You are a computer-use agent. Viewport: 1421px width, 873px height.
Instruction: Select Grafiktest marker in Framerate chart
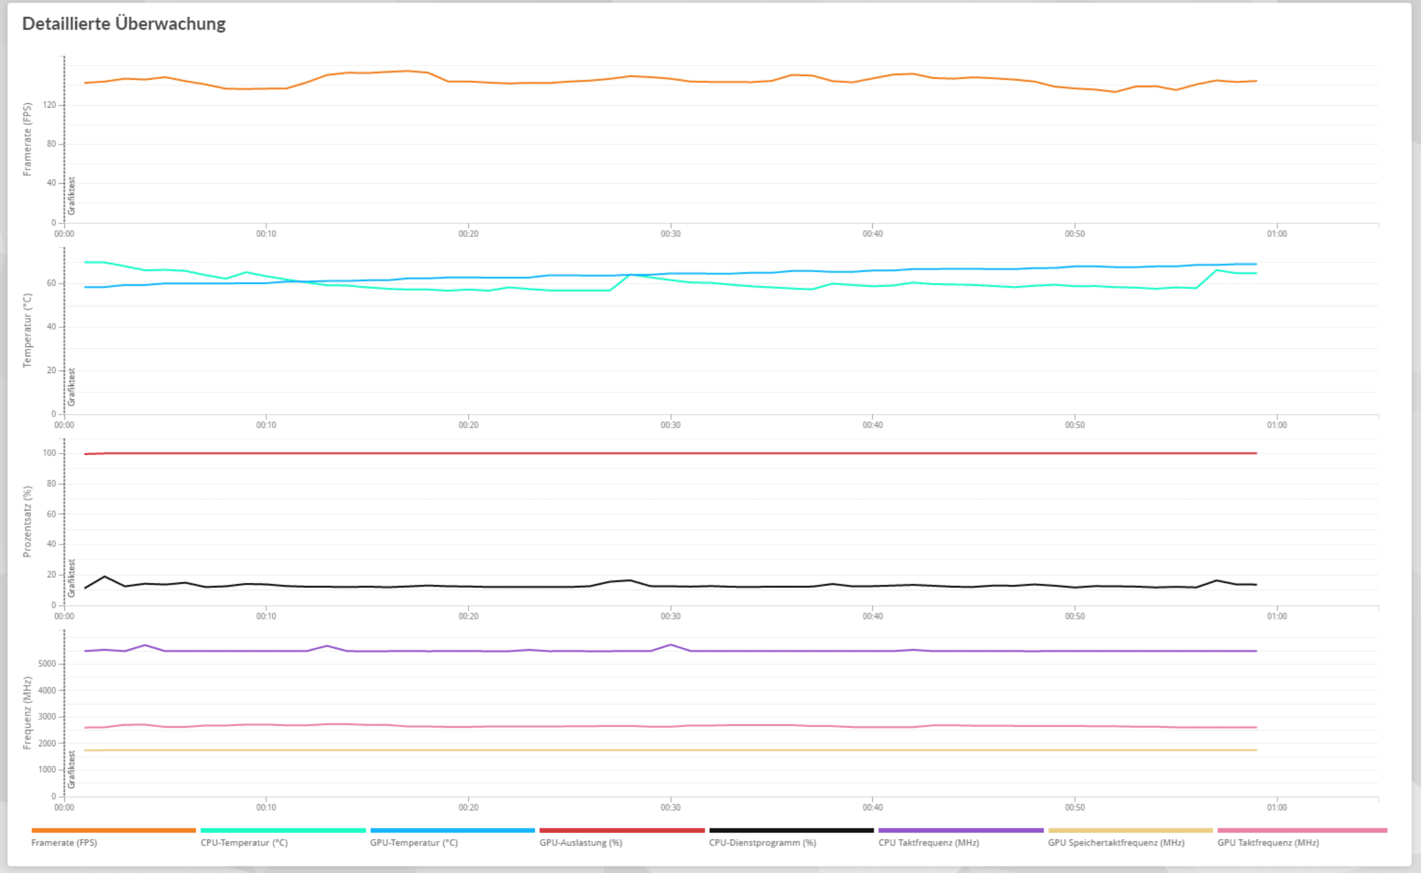point(71,196)
